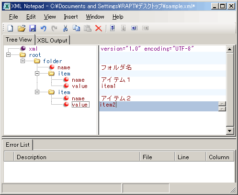
Task: Click the main scrollbar down arrow
Action: coord(230,131)
